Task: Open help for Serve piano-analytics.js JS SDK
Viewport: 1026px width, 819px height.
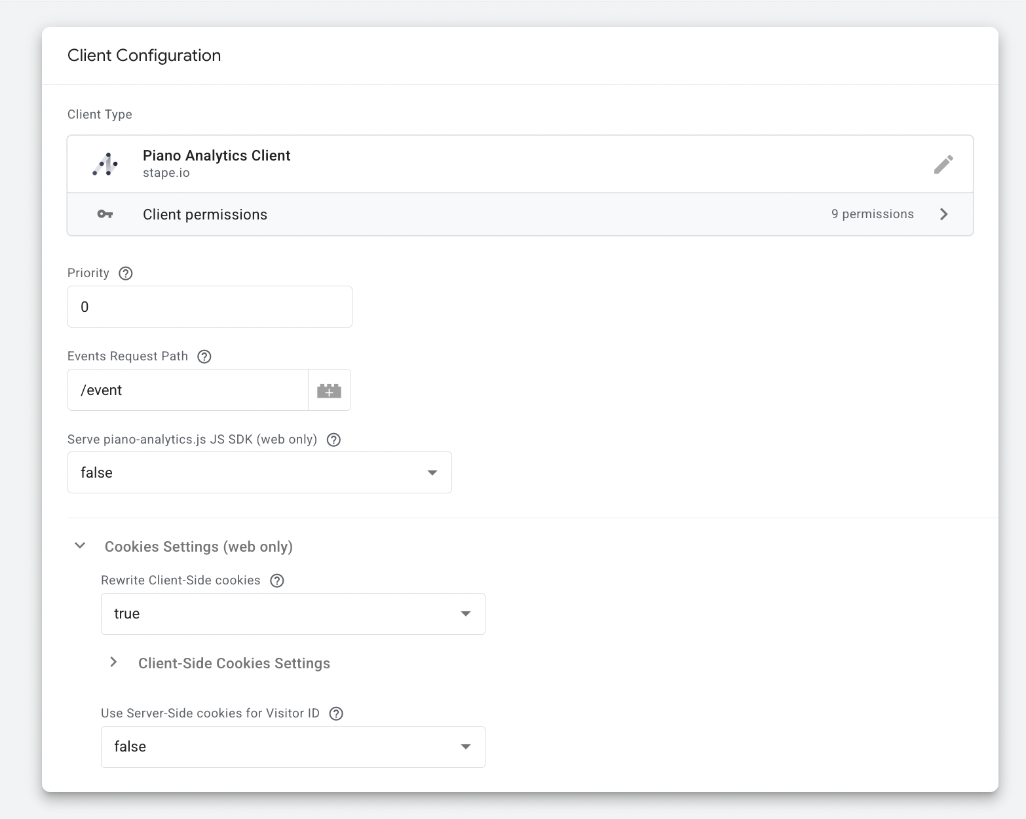Action: [333, 440]
